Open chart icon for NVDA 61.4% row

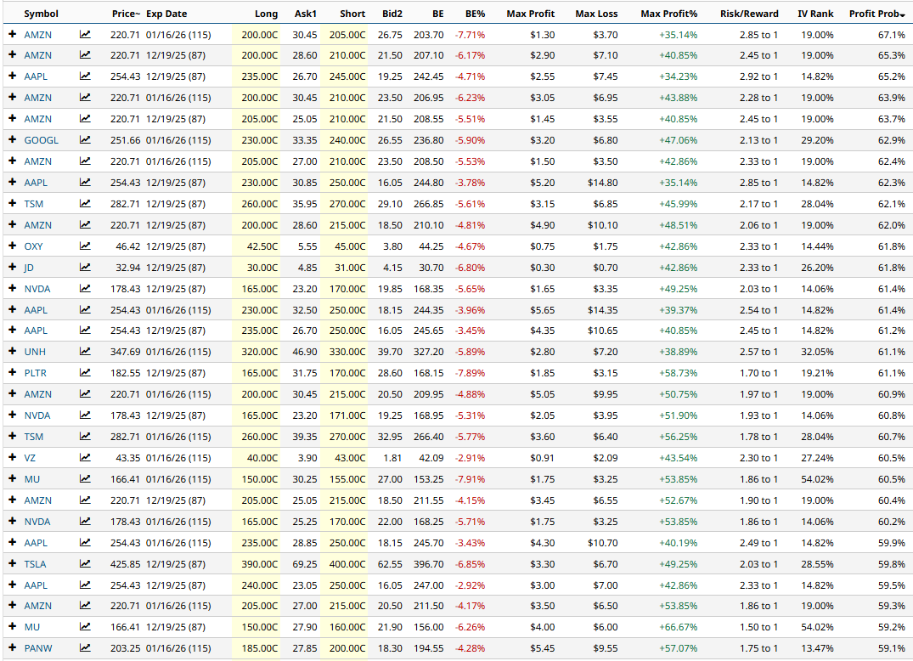click(x=85, y=289)
